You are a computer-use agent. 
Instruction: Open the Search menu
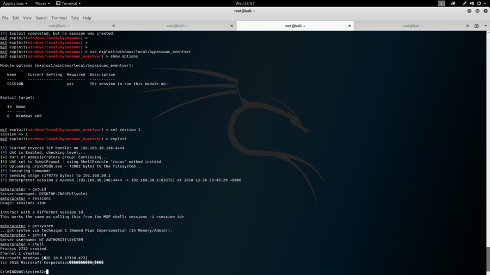(41, 18)
